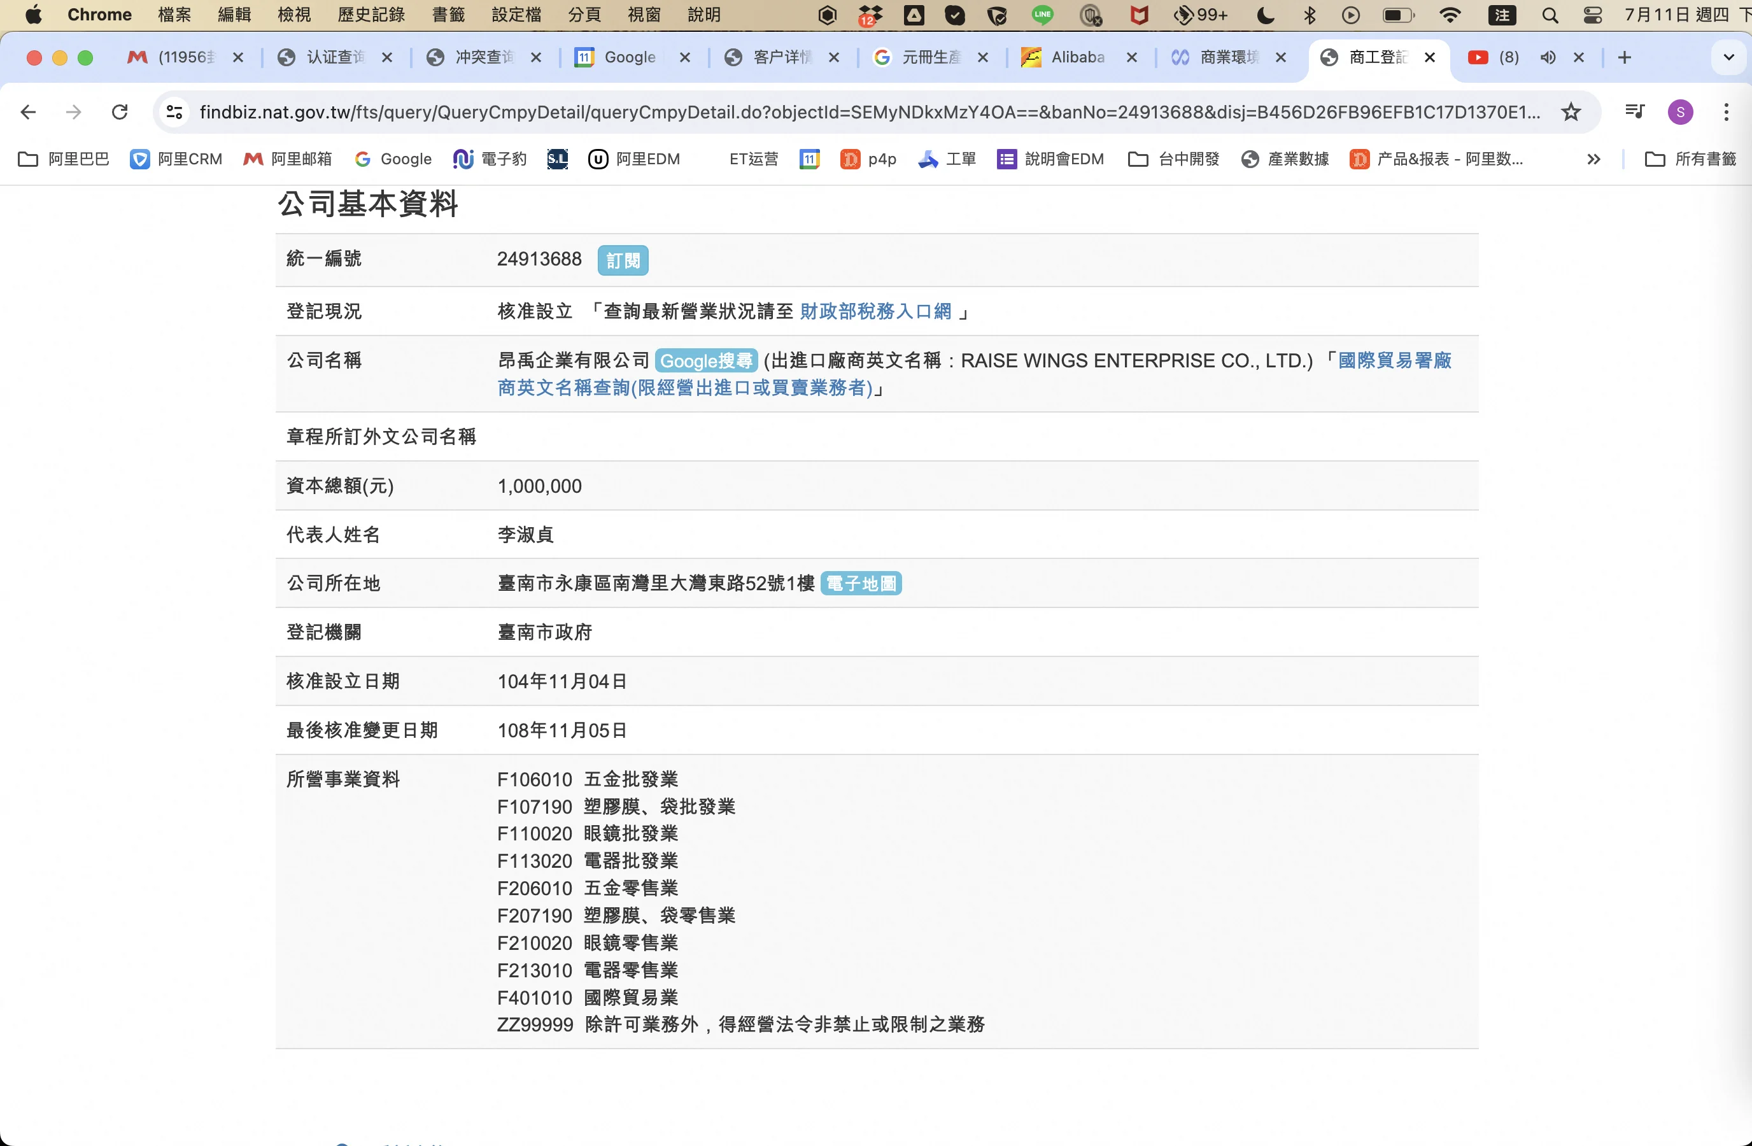Open new tab with plus button
Image resolution: width=1752 pixels, height=1146 pixels.
tap(1625, 57)
